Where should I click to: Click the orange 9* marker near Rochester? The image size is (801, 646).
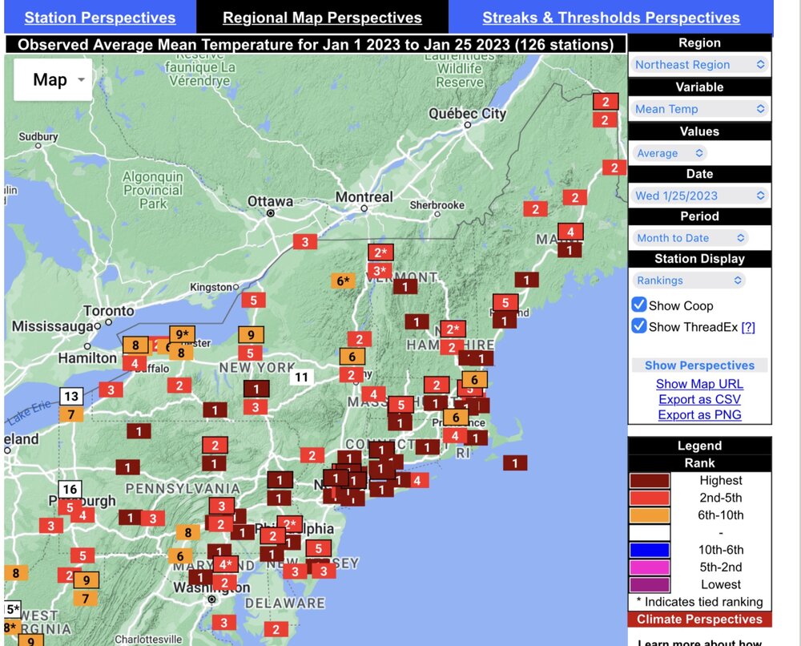click(x=183, y=334)
